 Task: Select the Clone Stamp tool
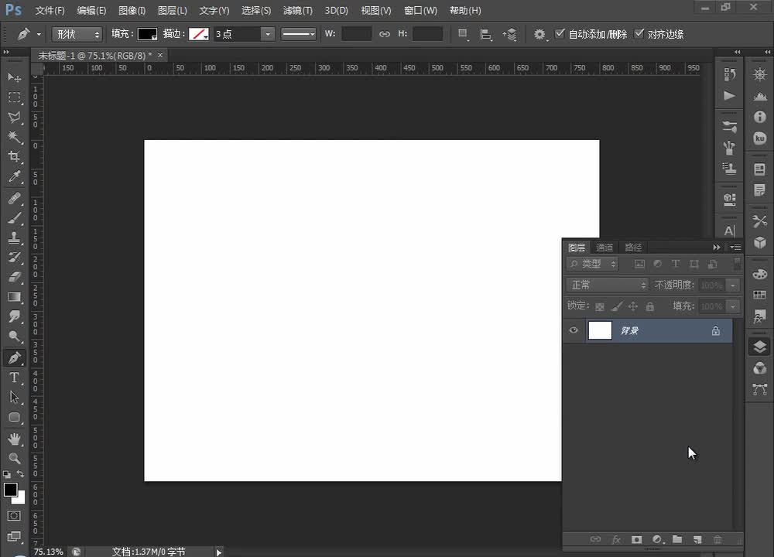[x=14, y=237]
